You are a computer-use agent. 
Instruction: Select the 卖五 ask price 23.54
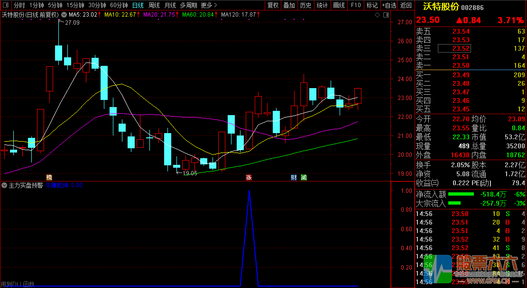(461, 32)
